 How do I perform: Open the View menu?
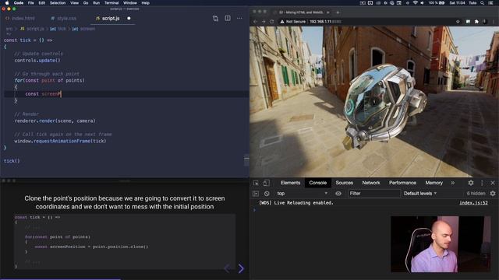[x=75, y=3]
